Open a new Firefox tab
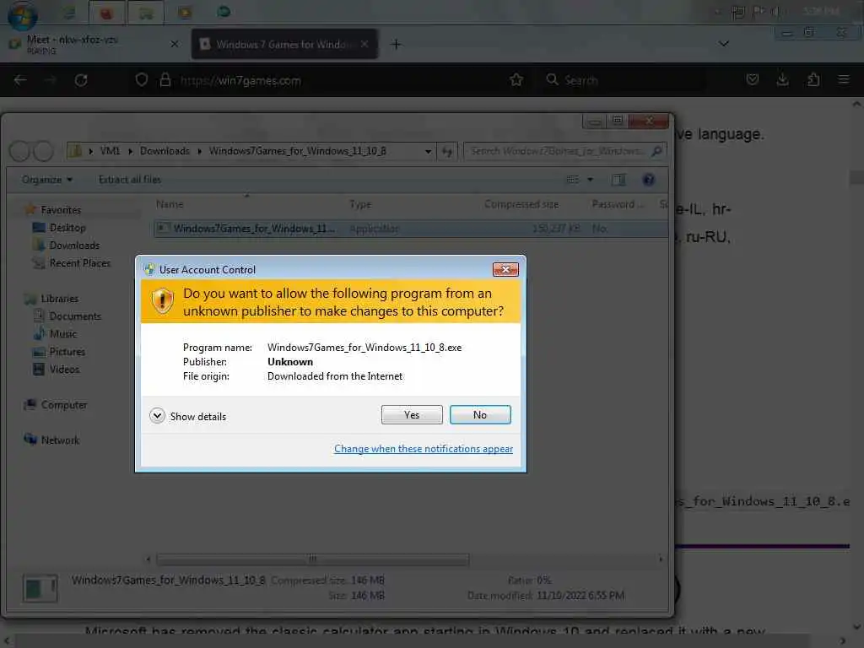The width and height of the screenshot is (864, 648). pyautogui.click(x=396, y=44)
